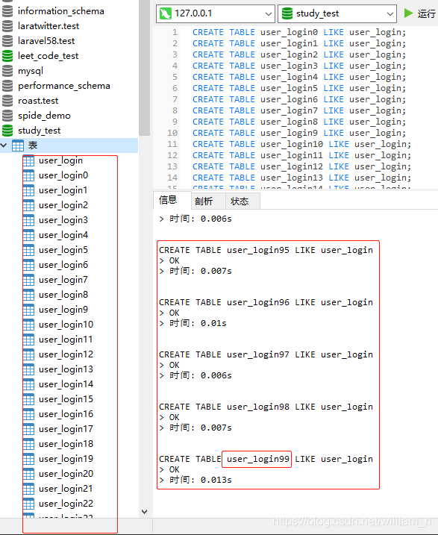
Task: Select the performance_schema database
Action: click(x=64, y=86)
